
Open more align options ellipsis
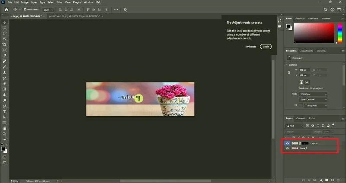[116, 9]
